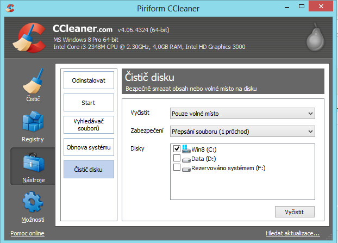Open the Možnosti gear icon
This screenshot has height=243, width=338.
click(33, 202)
